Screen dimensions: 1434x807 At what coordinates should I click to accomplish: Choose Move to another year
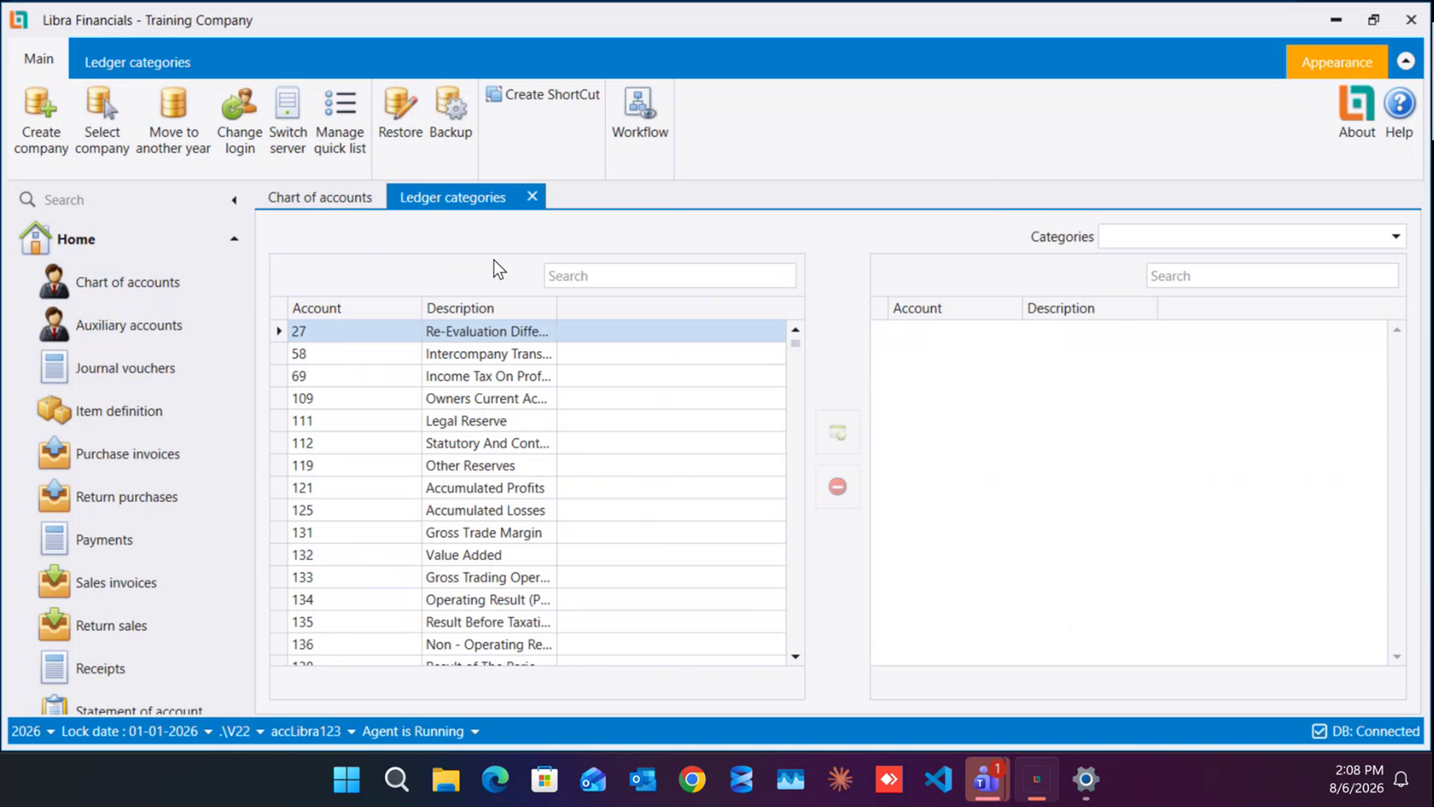(x=173, y=121)
